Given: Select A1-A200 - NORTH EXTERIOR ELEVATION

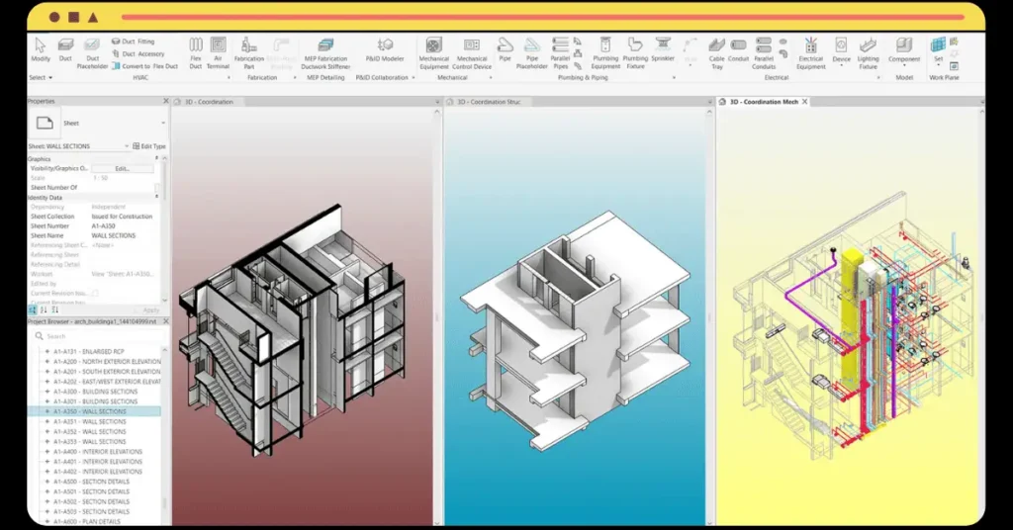Looking at the screenshot, I should click(x=107, y=362).
